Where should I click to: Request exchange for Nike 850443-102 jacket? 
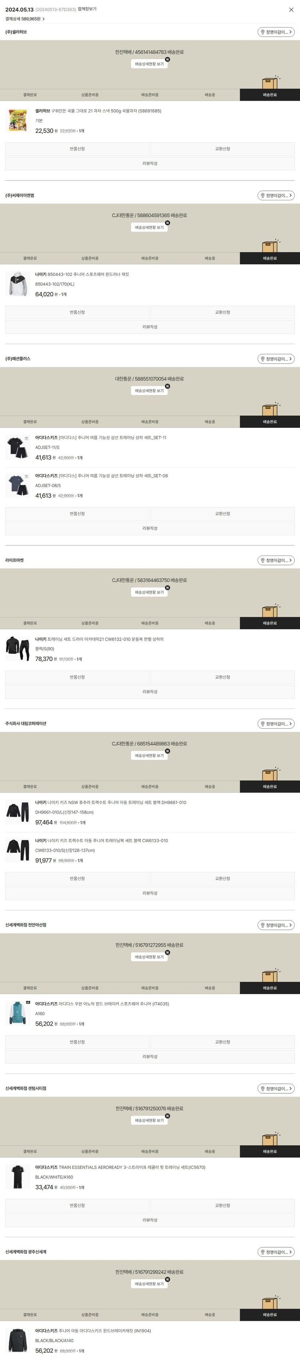click(x=222, y=313)
